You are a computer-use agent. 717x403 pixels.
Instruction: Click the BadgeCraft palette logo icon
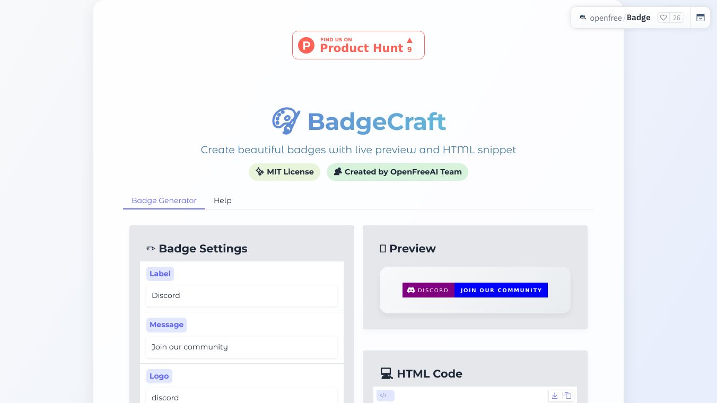pos(286,121)
